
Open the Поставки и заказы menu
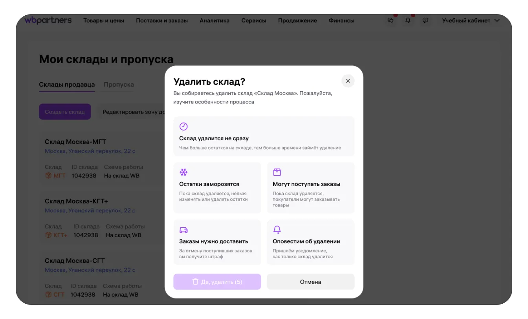[x=162, y=20]
